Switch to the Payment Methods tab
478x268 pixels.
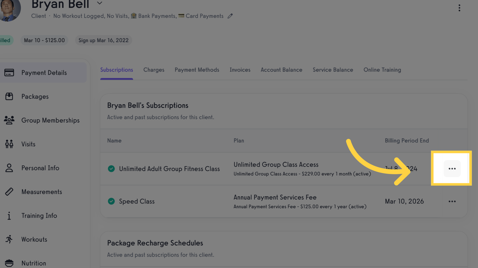click(x=197, y=70)
